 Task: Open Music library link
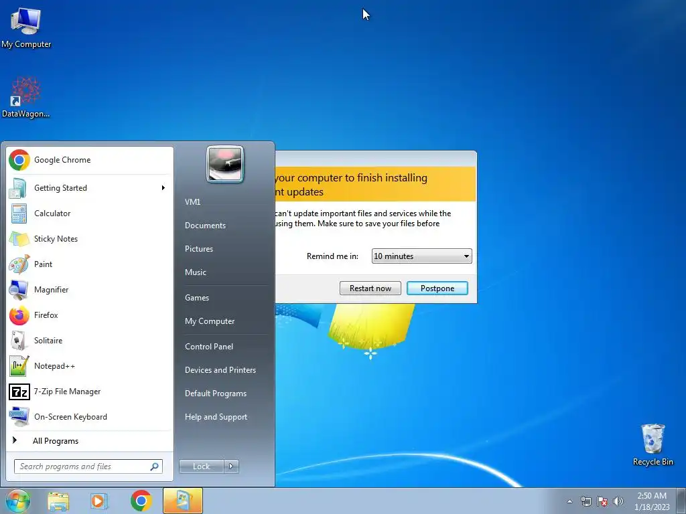(196, 272)
